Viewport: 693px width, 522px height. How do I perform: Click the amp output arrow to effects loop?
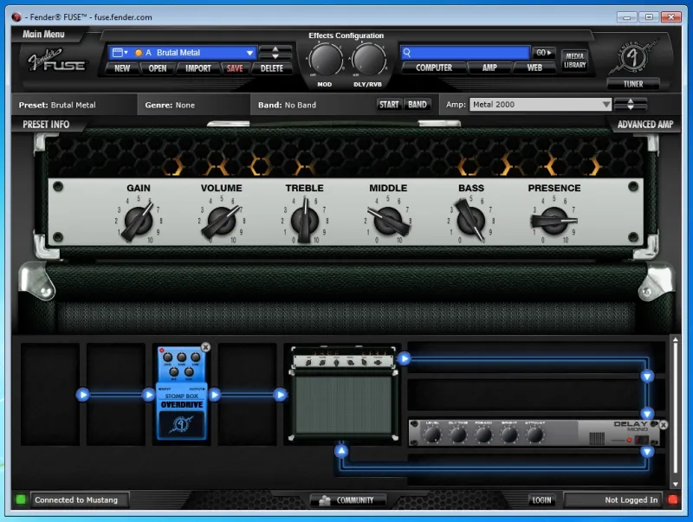[404, 358]
